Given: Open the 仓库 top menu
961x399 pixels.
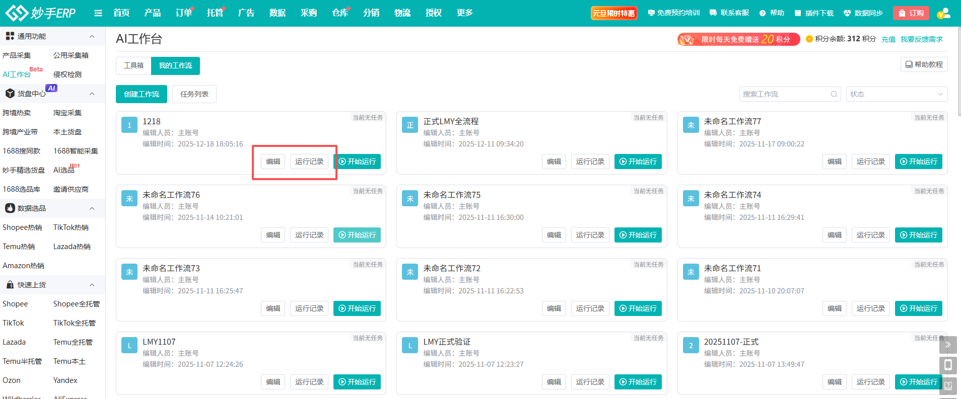Looking at the screenshot, I should coord(340,13).
